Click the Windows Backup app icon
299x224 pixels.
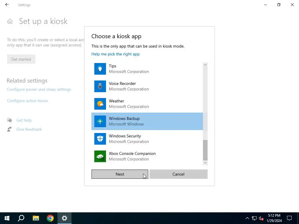point(100,121)
